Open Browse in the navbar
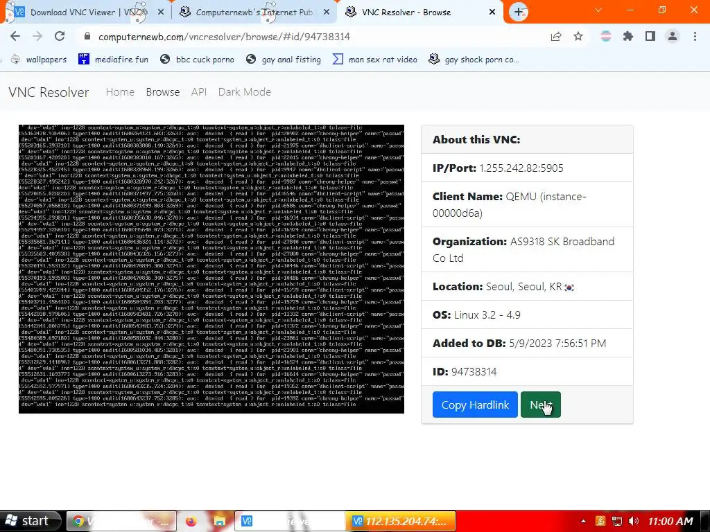 (x=162, y=92)
